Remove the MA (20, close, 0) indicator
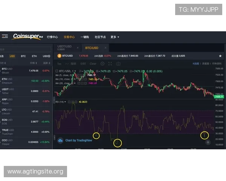 tap(86, 83)
